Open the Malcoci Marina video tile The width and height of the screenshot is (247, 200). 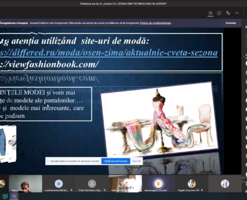point(25,183)
